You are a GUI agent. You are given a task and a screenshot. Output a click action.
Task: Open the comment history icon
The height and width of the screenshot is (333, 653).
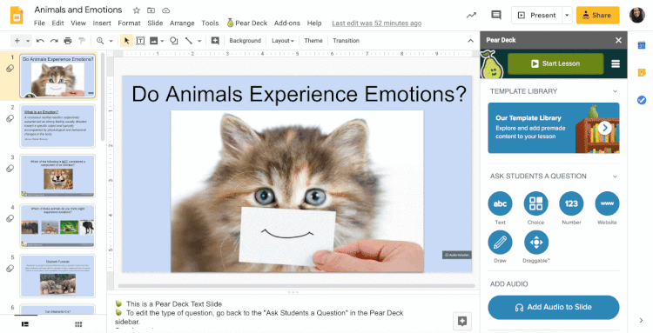point(496,16)
